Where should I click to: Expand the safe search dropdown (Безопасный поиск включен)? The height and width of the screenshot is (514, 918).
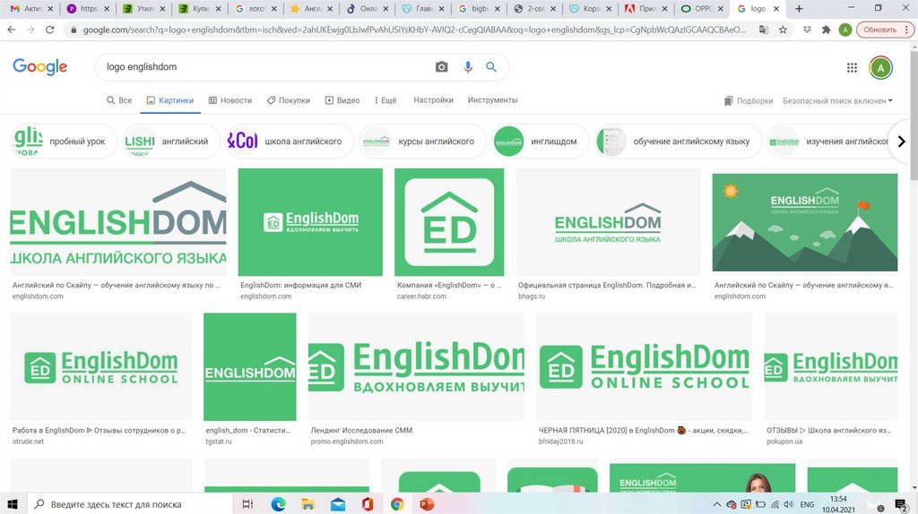(837, 101)
